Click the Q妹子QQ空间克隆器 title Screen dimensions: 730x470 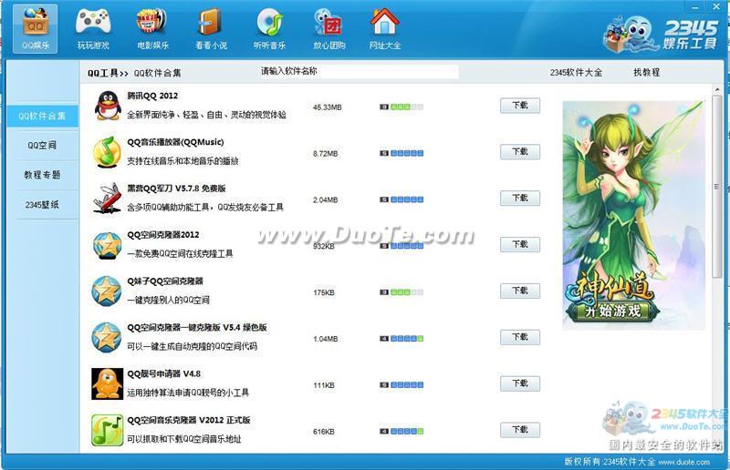point(165,281)
